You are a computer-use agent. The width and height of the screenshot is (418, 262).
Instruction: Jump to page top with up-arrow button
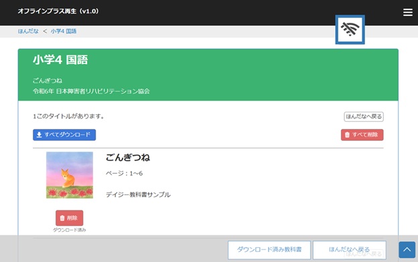tap(407, 250)
